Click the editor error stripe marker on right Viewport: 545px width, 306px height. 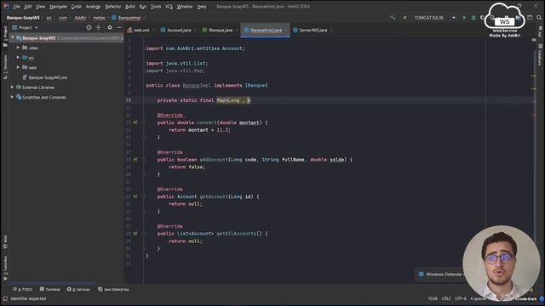click(534, 115)
